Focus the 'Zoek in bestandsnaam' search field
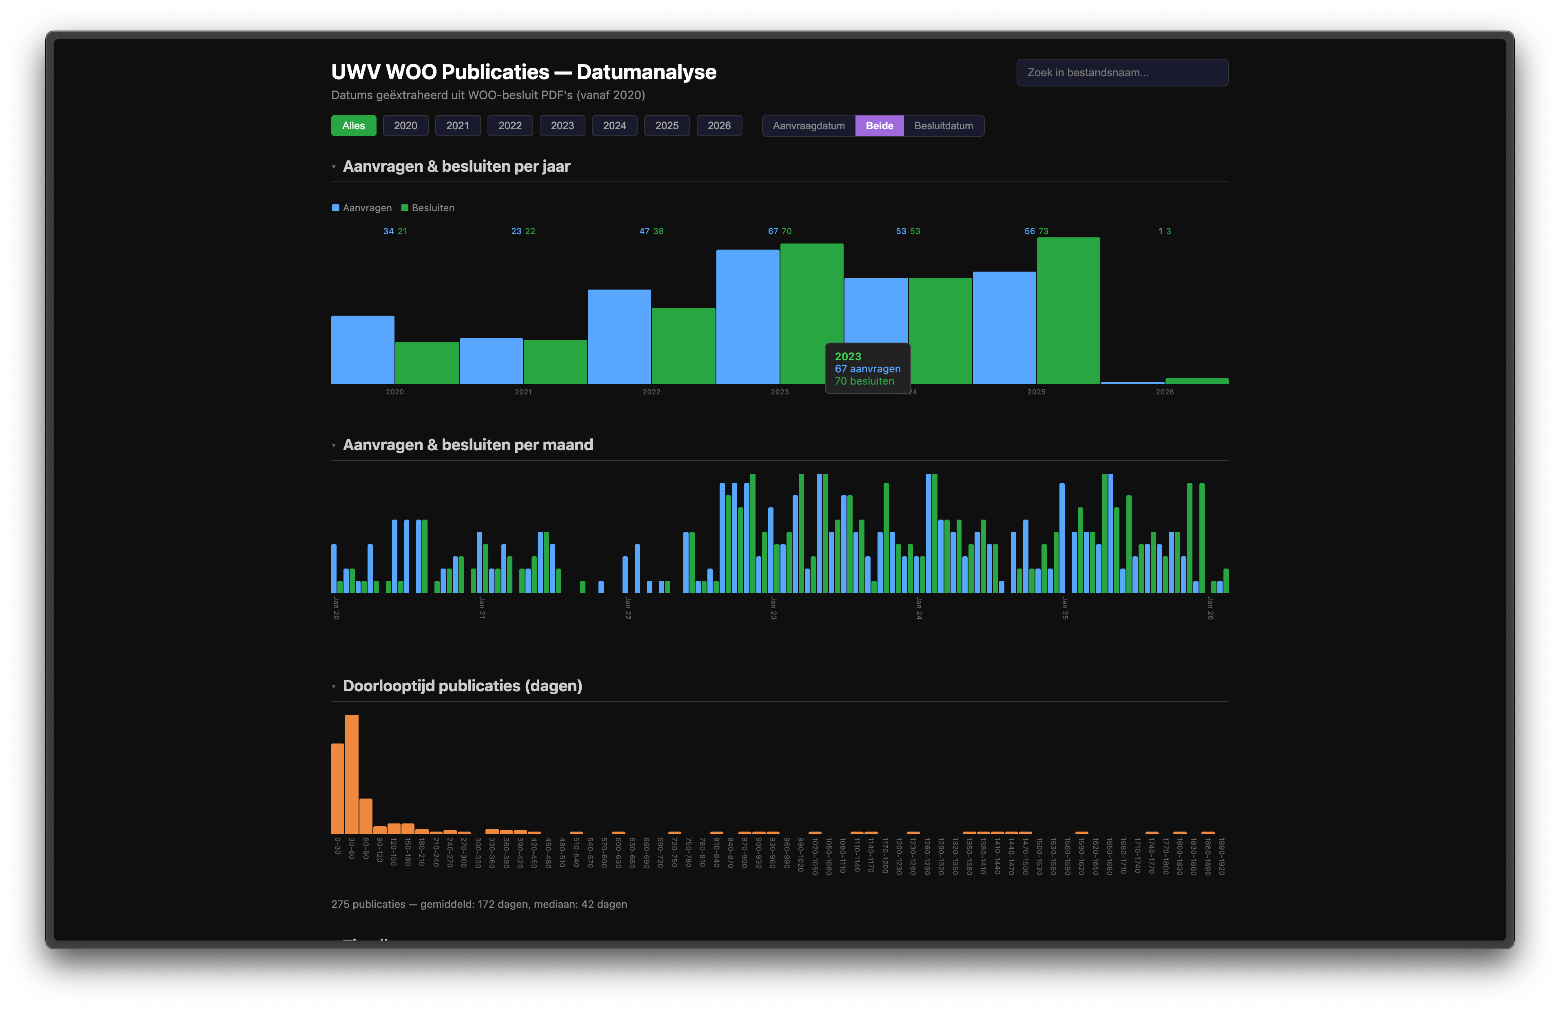The image size is (1560, 1009). [x=1122, y=73]
